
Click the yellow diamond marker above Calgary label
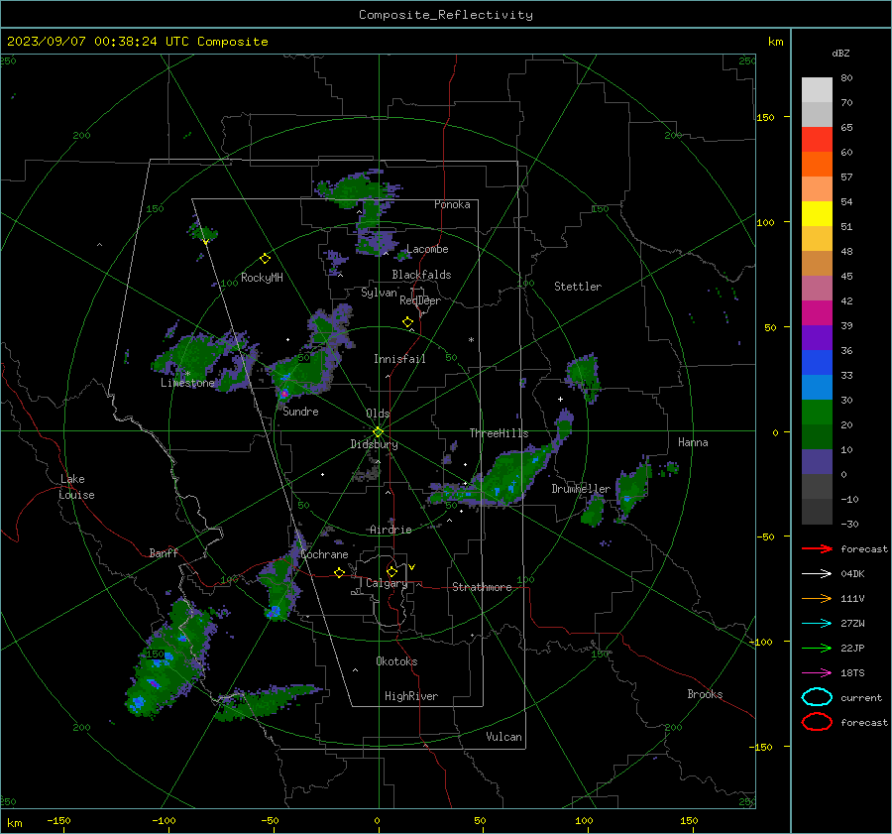[391, 571]
